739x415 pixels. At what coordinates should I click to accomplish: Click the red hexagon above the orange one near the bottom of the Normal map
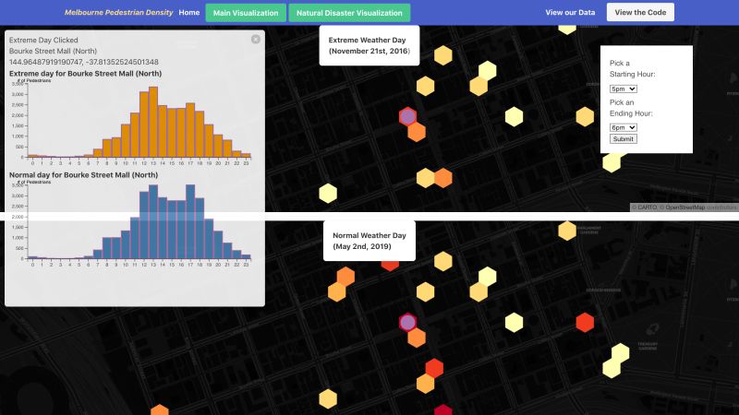tap(434, 368)
